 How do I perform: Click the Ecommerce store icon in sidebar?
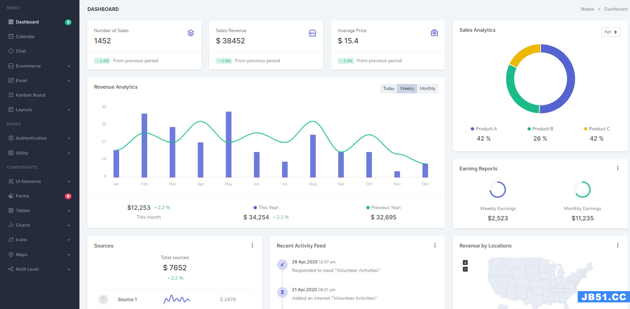11,66
